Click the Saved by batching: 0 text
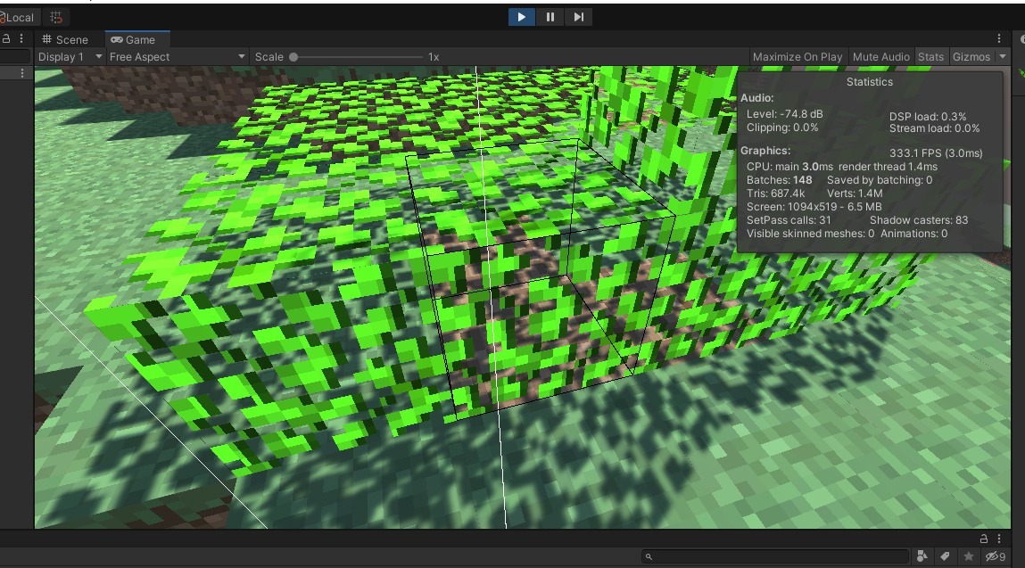The image size is (1025, 568). tap(880, 180)
